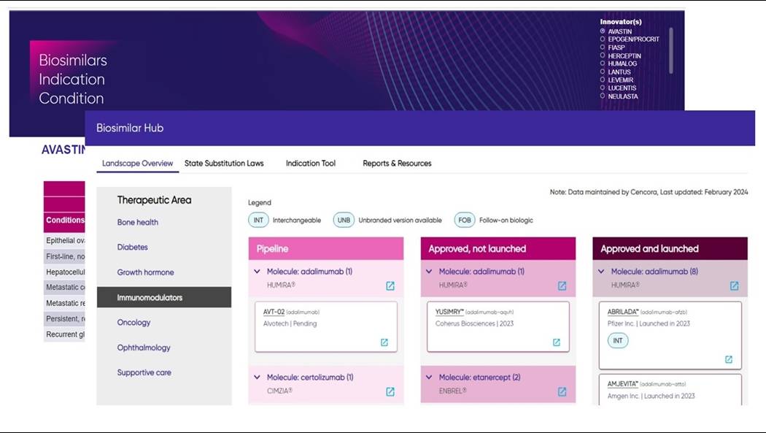Collapse the etanercept molecule chevron

click(429, 378)
